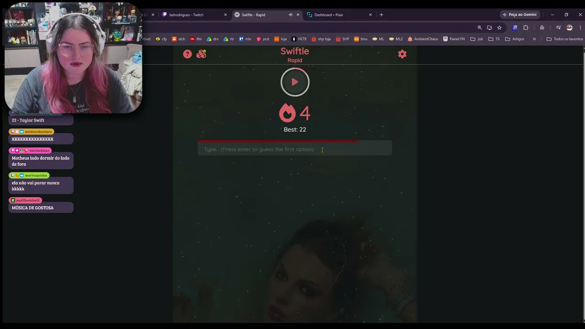585x329 pixels.
Task: Click chat username 'belrinthians'
Action: pos(39,150)
